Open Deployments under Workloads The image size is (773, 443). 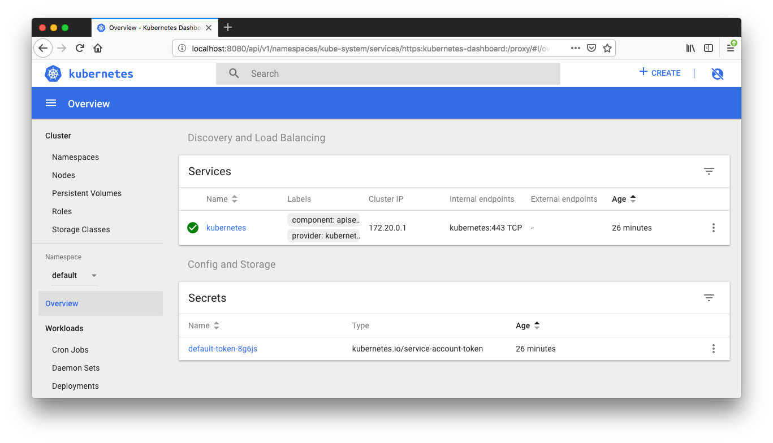75,386
